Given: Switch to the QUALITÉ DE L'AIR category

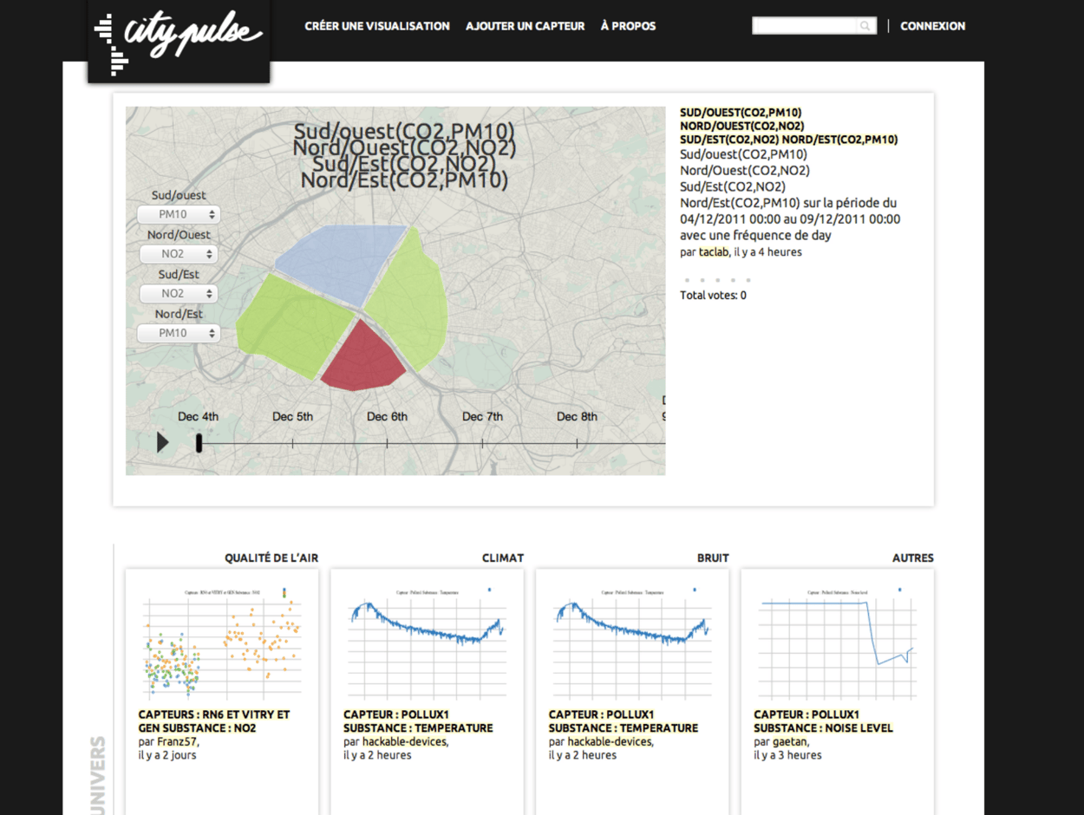Looking at the screenshot, I should [271, 557].
